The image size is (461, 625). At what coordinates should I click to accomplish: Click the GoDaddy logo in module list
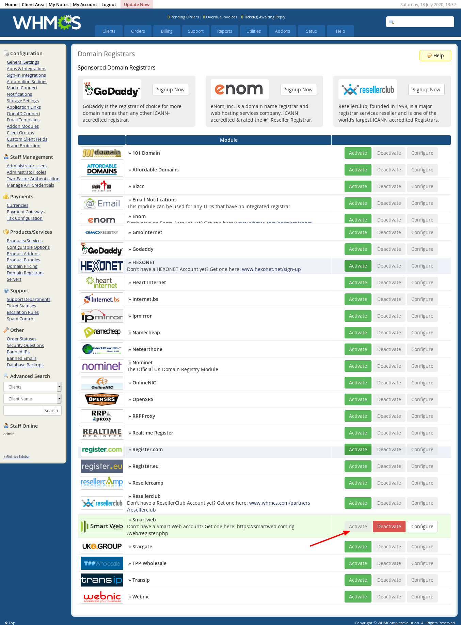point(102,249)
